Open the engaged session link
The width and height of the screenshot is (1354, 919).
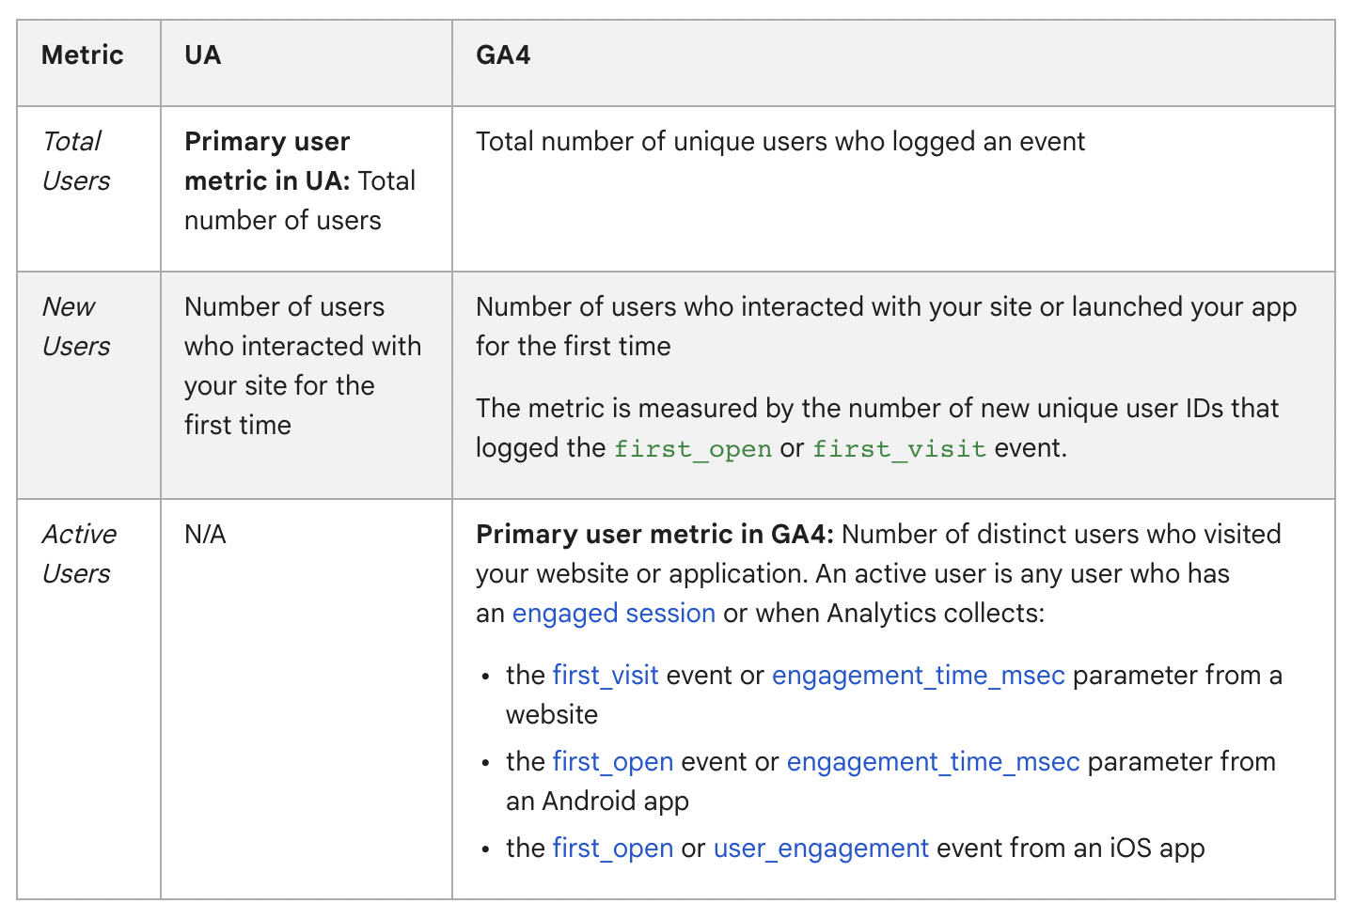click(613, 614)
